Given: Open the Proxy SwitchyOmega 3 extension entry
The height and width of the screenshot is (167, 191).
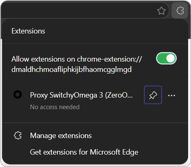Looking at the screenshot, I should coord(81,95).
